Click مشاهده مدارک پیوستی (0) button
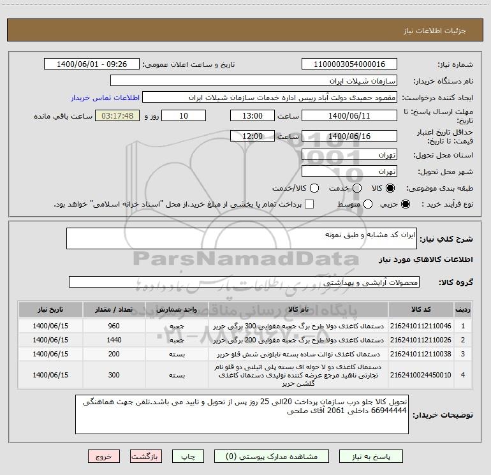The width and height of the screenshot is (491, 475). [x=272, y=457]
